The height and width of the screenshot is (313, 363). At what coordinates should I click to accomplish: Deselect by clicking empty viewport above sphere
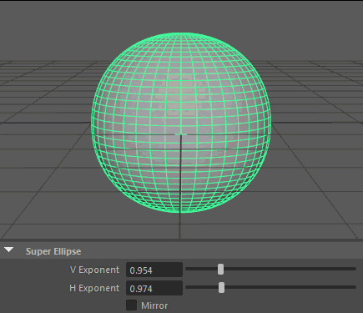point(181,15)
